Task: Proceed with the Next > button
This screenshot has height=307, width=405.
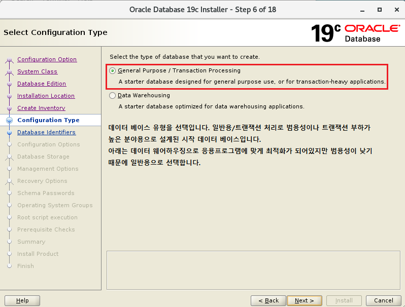Action: pos(305,300)
